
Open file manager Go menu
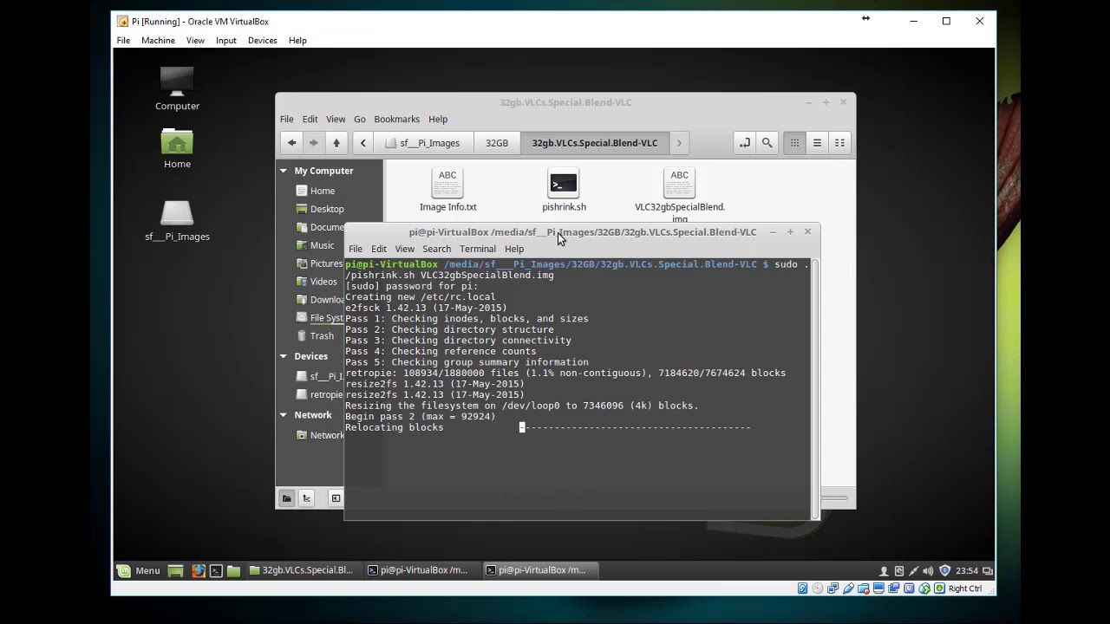click(359, 120)
